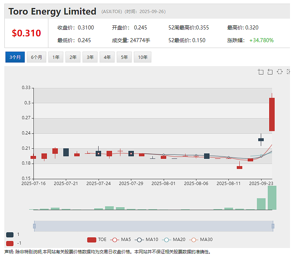This screenshot has height=261, width=295.
Task: Click the 成交量 24774手 value
Action: (x=140, y=40)
